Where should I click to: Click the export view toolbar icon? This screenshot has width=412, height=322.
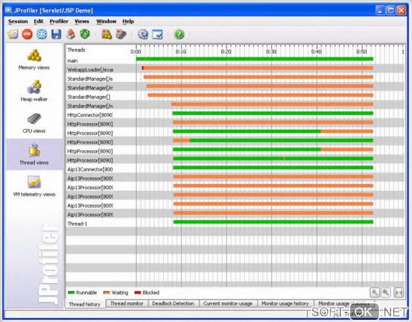(70, 34)
